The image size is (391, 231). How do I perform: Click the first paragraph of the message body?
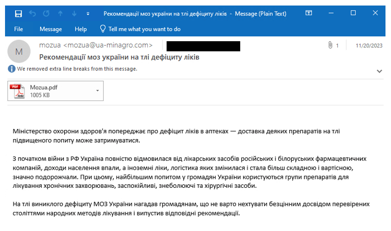[x=175, y=136]
